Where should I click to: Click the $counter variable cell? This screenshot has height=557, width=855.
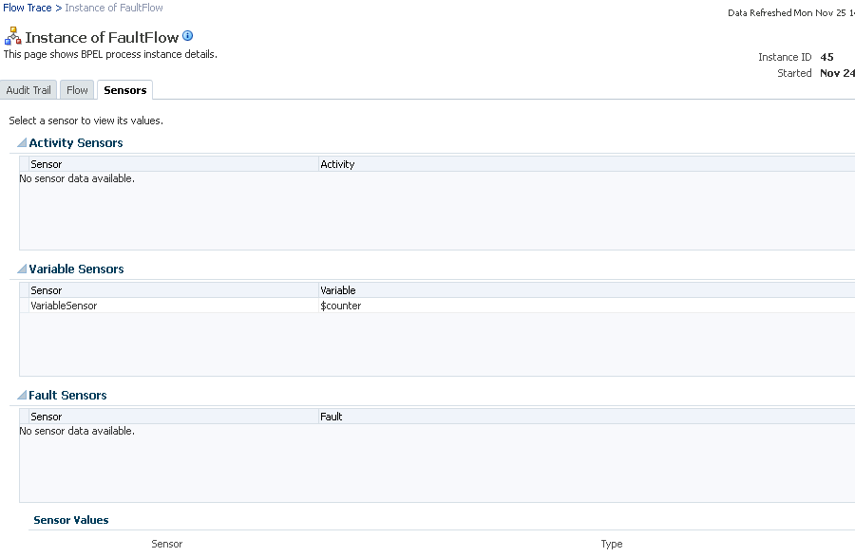pyautogui.click(x=341, y=306)
